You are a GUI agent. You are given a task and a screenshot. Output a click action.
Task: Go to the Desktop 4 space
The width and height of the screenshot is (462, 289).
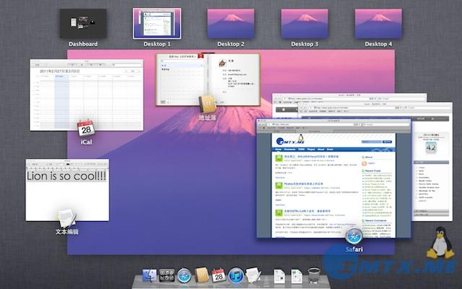pyautogui.click(x=378, y=23)
